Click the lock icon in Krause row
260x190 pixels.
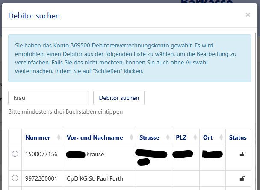[242, 154]
